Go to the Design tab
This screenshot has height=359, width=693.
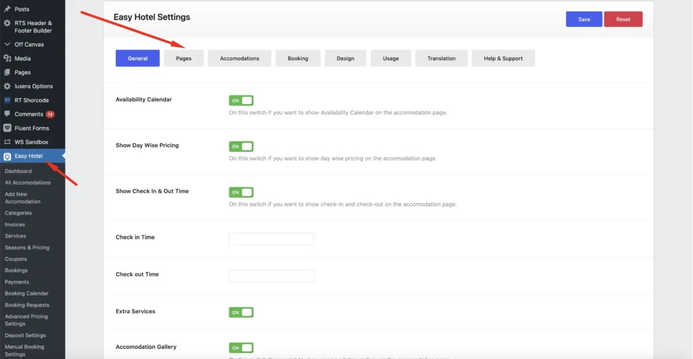[345, 58]
